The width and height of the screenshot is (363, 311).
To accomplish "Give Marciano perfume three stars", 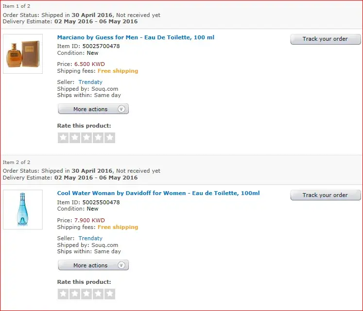I will click(86, 138).
